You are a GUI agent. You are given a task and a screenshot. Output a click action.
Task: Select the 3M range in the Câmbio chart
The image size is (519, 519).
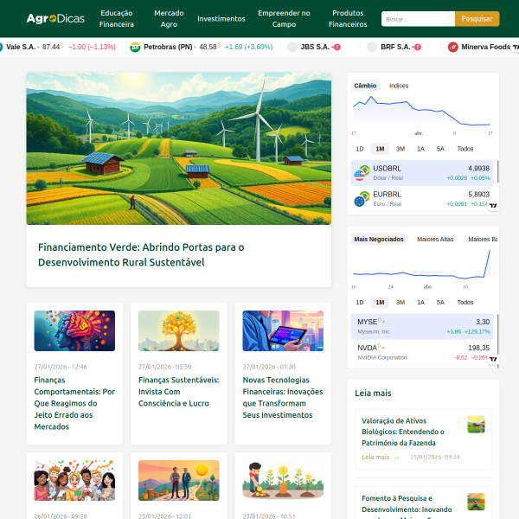(x=400, y=149)
